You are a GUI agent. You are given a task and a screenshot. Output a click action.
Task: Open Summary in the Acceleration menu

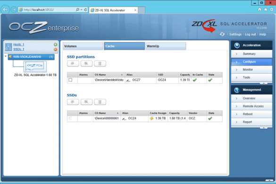(251, 54)
